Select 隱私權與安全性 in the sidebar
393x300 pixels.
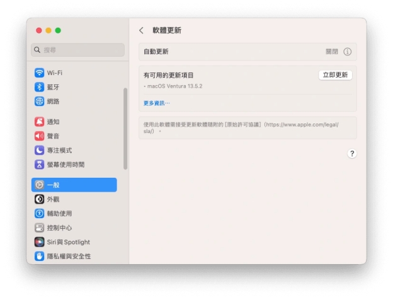(x=69, y=257)
